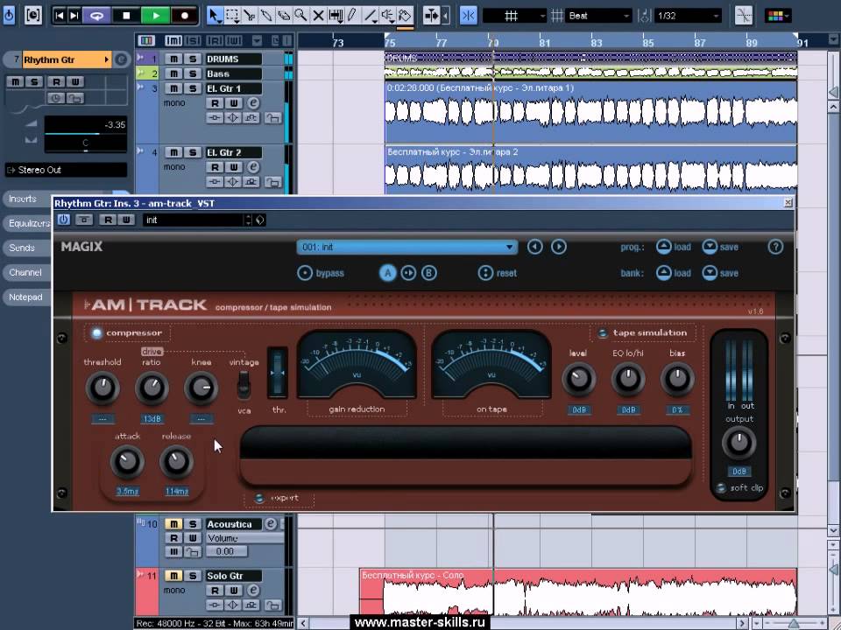Screen dimensions: 841x630
Task: Stop playback
Action: pos(126,16)
